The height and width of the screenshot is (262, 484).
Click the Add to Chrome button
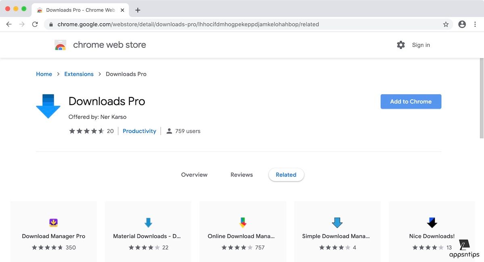pyautogui.click(x=411, y=101)
